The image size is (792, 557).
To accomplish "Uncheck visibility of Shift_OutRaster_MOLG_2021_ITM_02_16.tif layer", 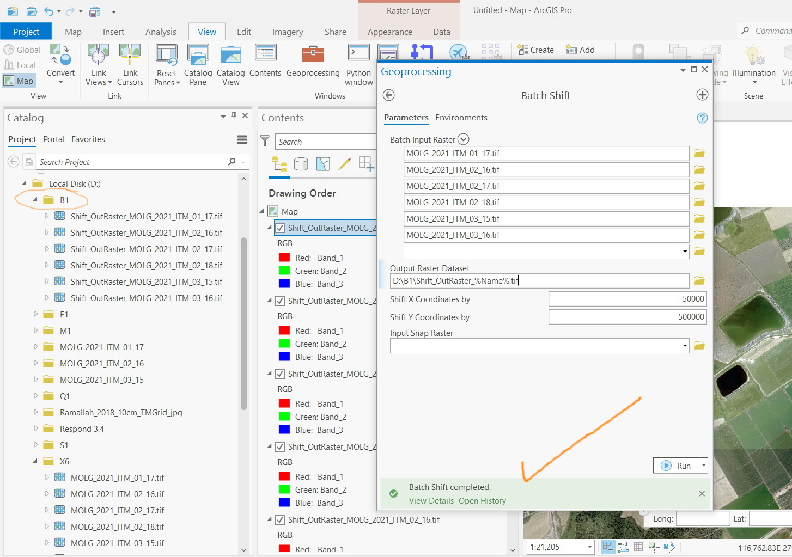I will (x=280, y=519).
